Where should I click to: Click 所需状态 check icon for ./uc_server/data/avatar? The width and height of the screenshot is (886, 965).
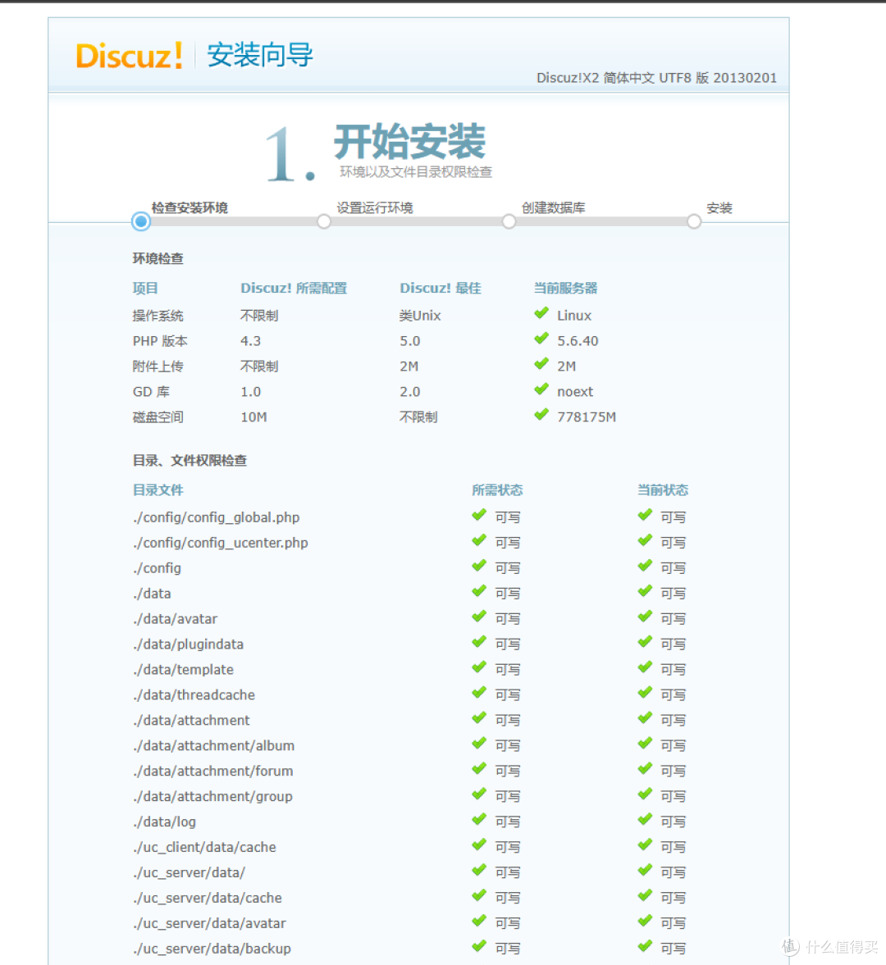tap(479, 922)
